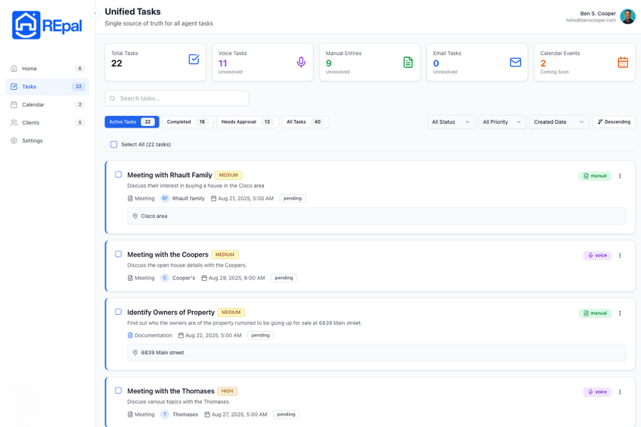Open Clients in the sidebar

(31, 123)
